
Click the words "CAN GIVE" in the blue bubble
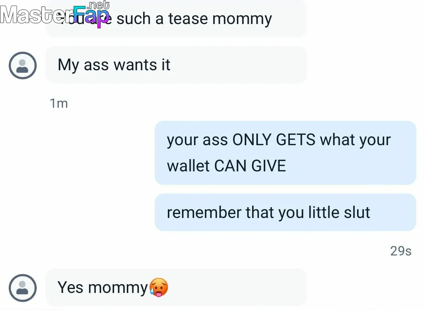(x=250, y=166)
